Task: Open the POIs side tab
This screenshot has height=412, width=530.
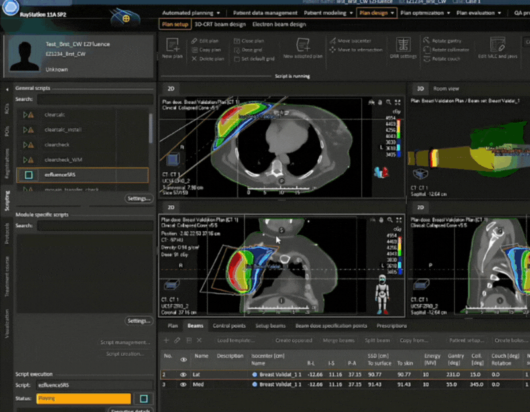Action: click(7, 131)
